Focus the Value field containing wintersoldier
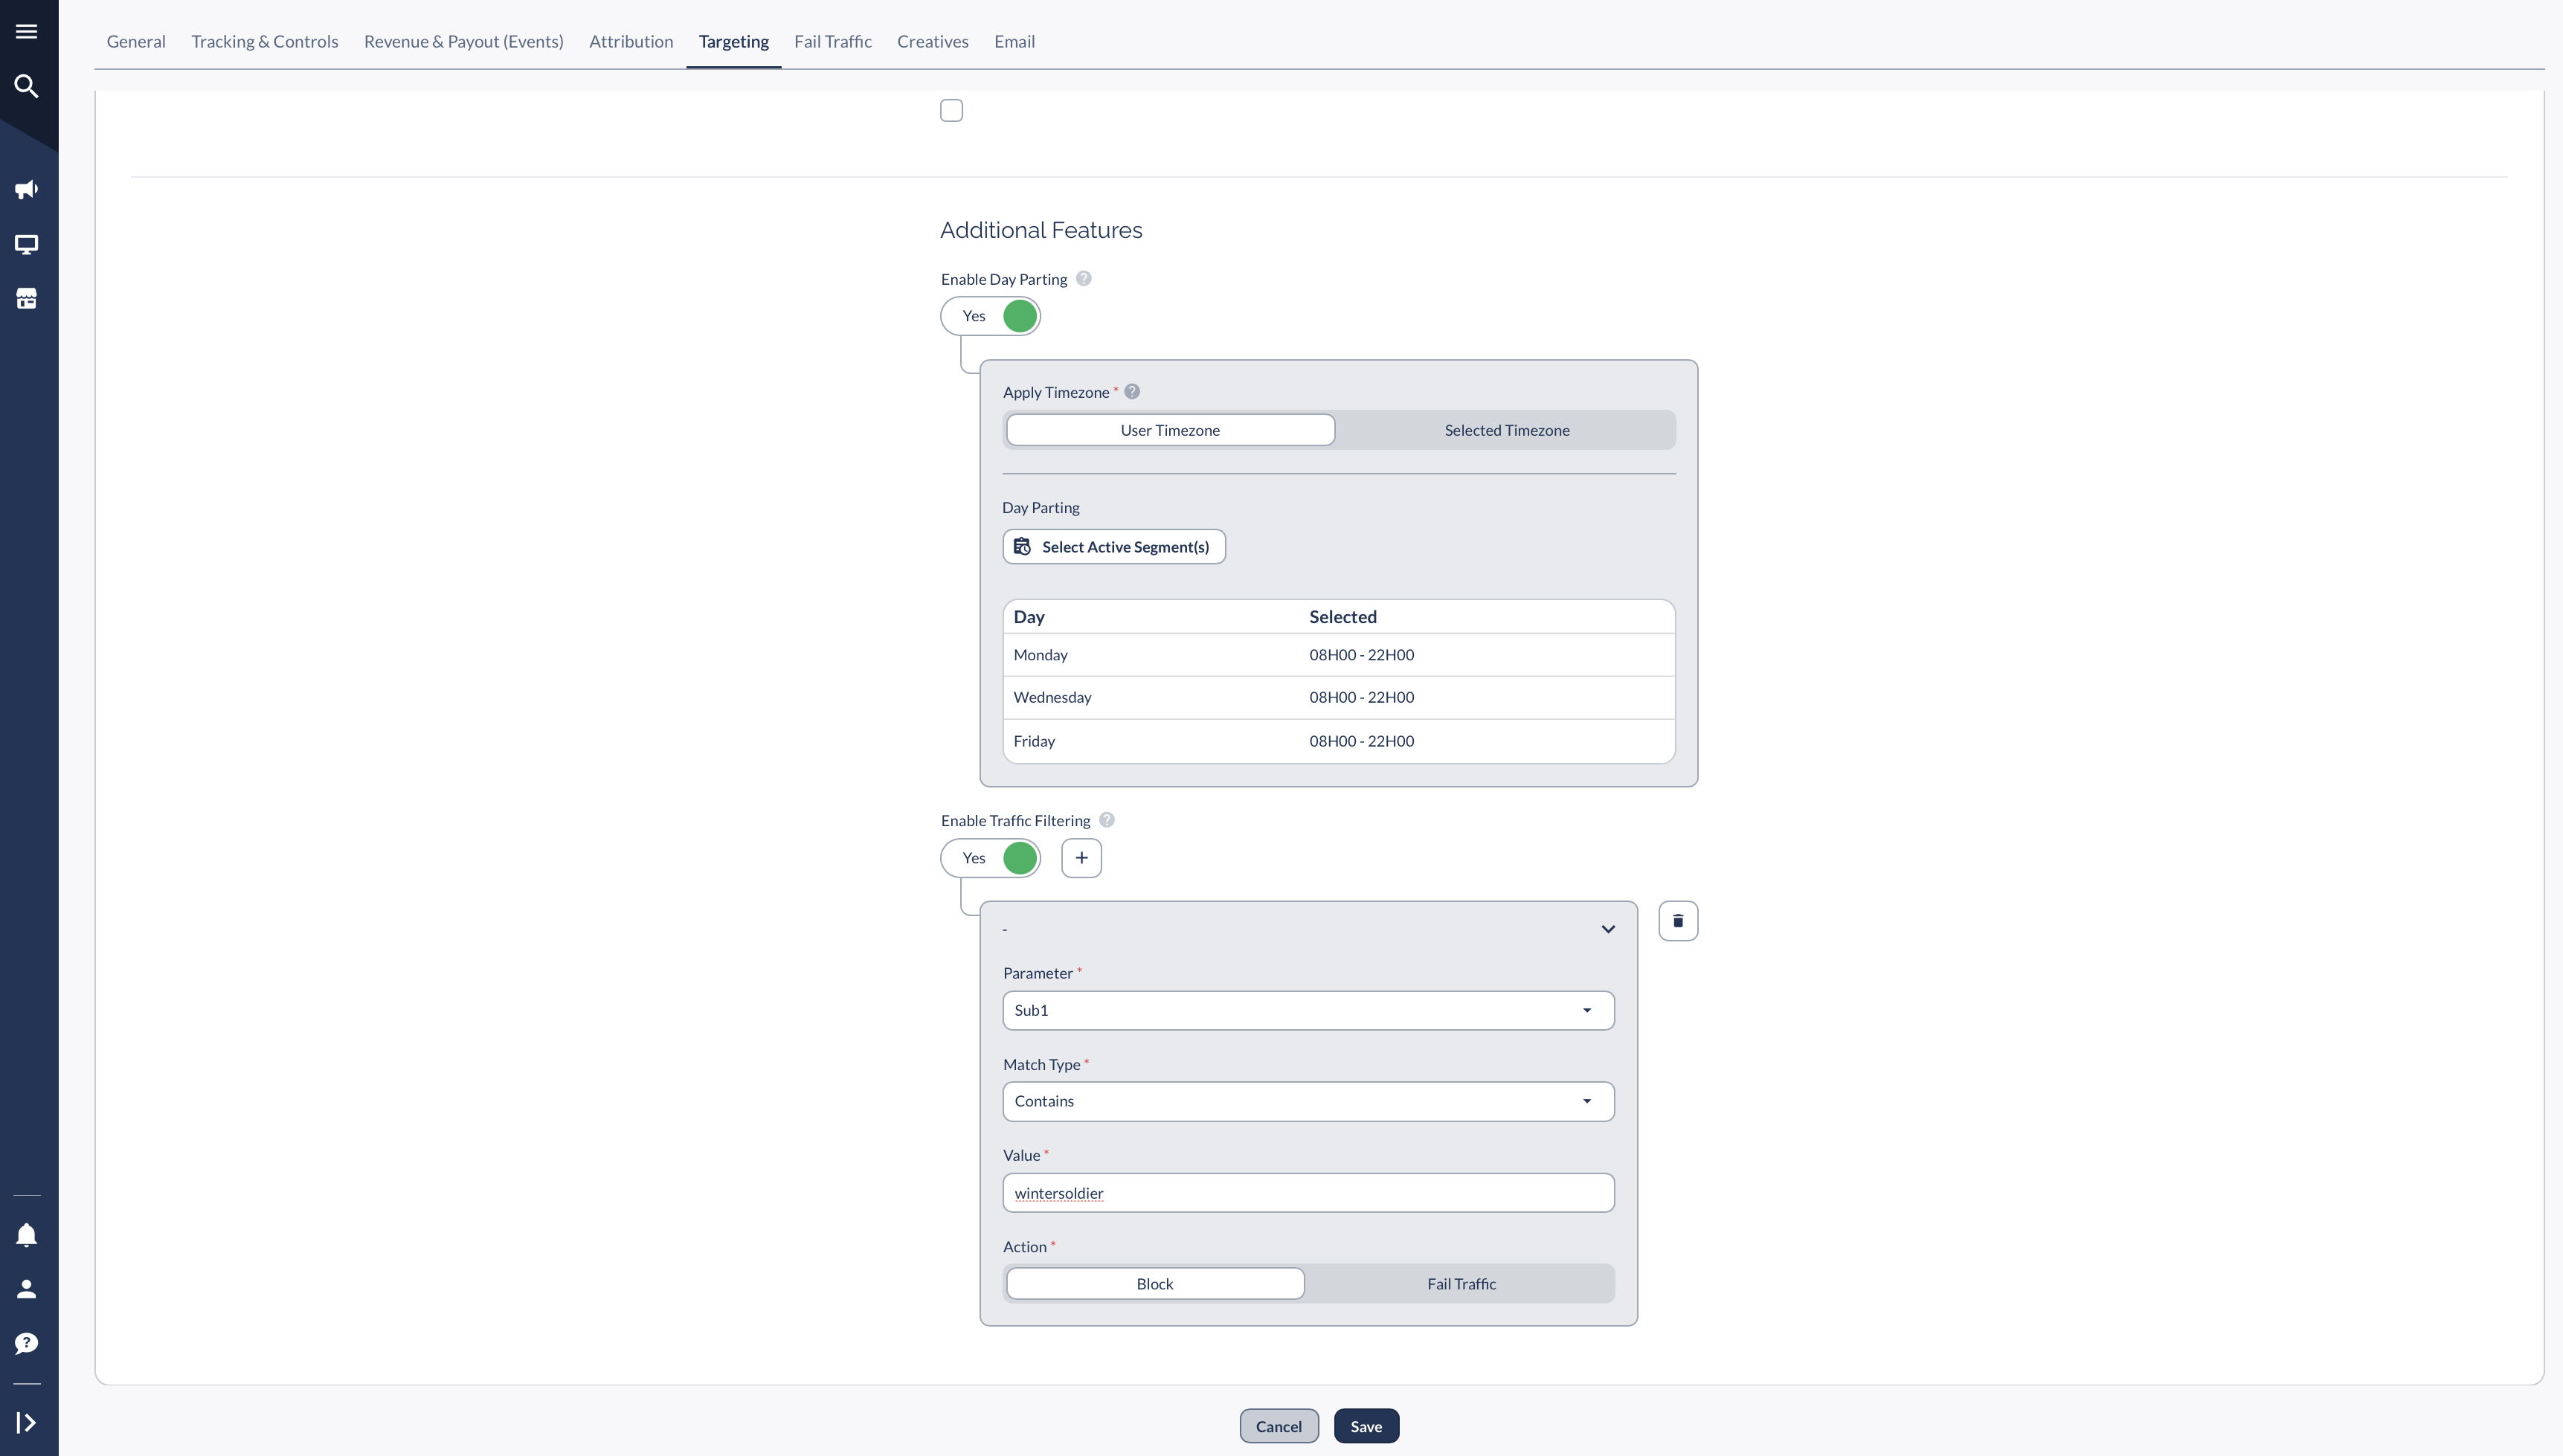The image size is (2563, 1456). (x=1308, y=1193)
